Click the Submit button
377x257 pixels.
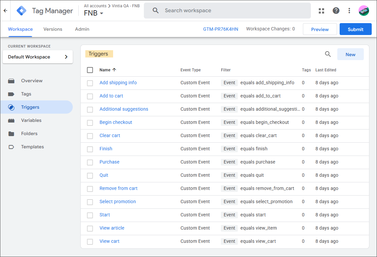point(356,29)
